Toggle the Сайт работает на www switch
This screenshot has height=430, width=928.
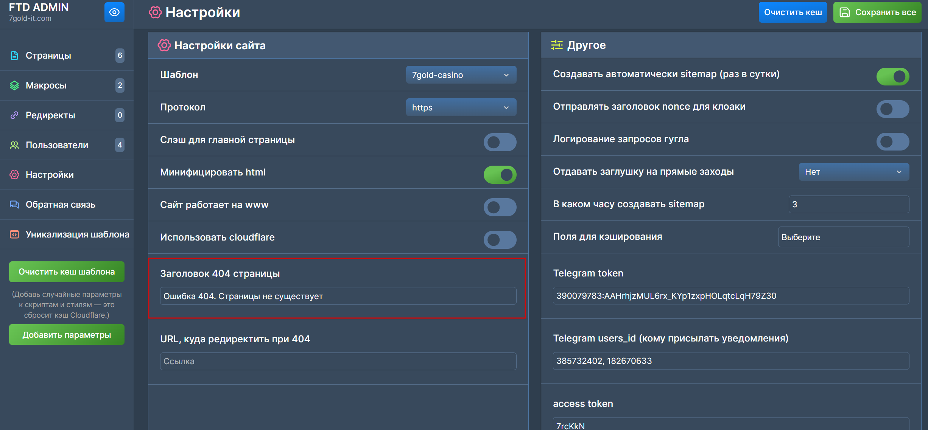tap(500, 207)
